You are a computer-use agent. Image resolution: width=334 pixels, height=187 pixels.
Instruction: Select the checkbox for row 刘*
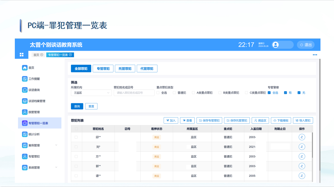(x=76, y=147)
